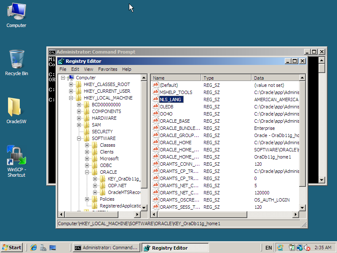337x253 pixels.
Task: Click the Name column header
Action: point(176,78)
